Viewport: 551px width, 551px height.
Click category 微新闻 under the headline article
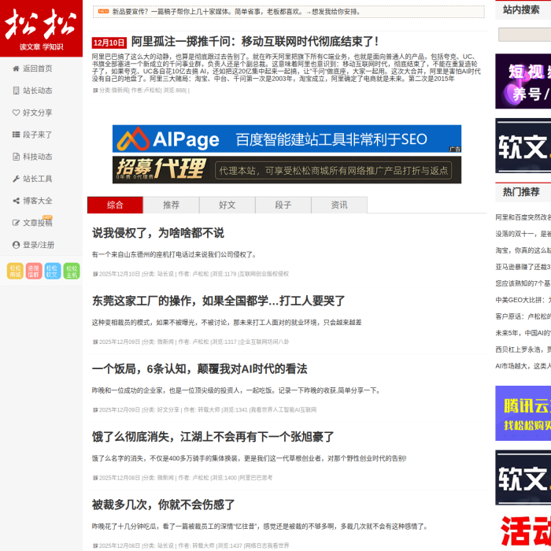(x=120, y=91)
